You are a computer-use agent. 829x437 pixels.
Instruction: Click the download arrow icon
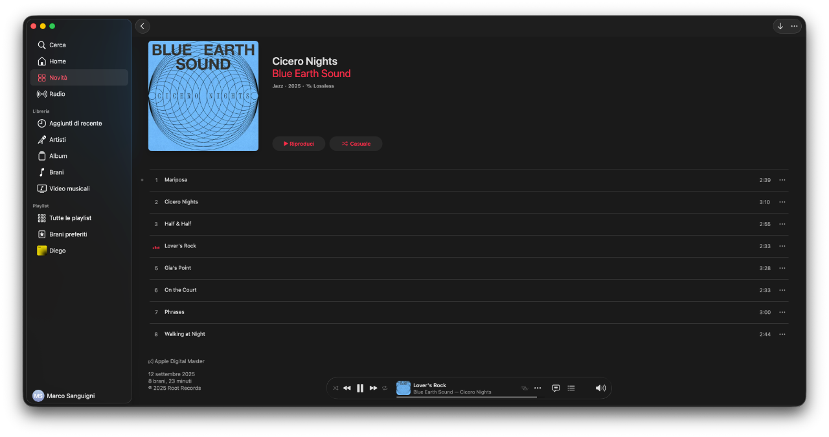780,26
